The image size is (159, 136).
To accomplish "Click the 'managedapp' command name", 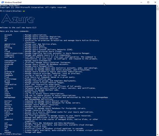I will coord(10,97).
